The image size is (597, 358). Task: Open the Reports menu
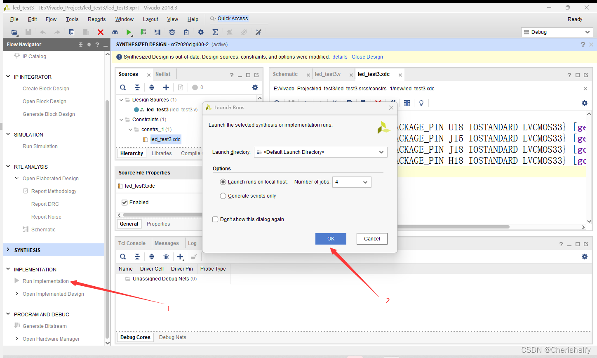(97, 19)
